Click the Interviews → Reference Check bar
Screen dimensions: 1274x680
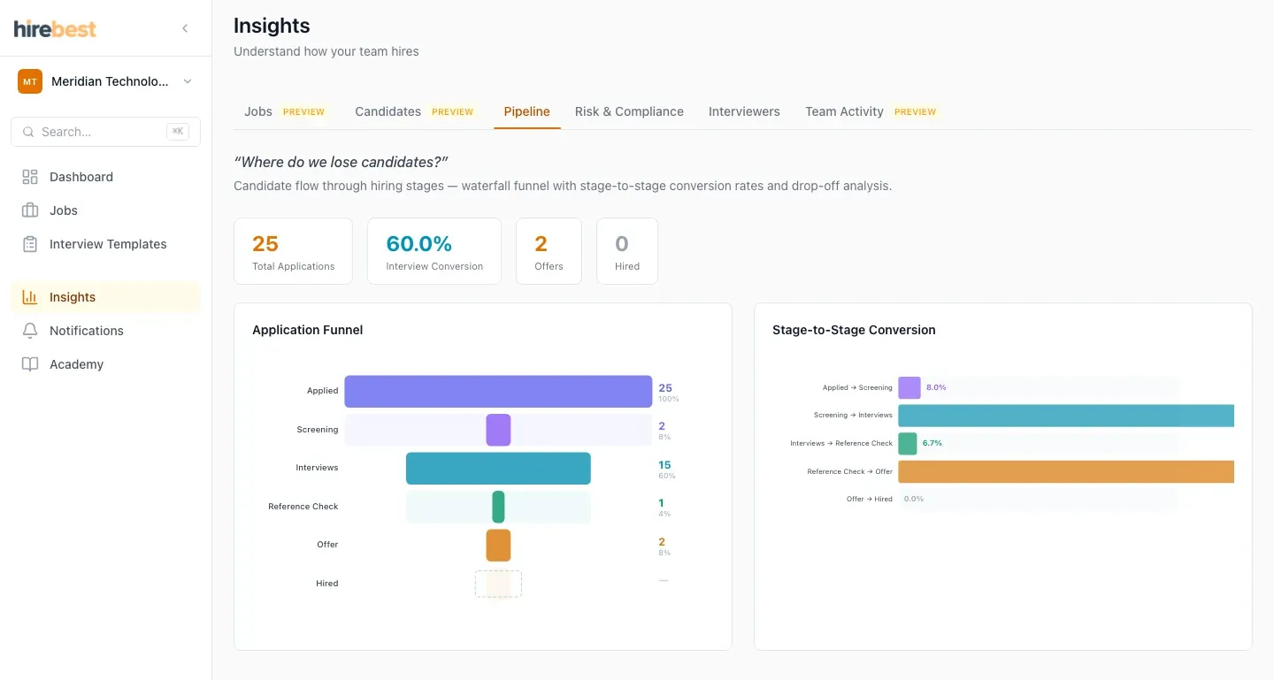[908, 443]
